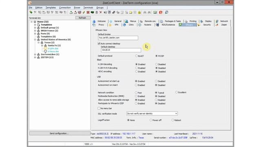The height and width of the screenshot is (147, 261).
Task: Click the red Z toolbar icon
Action: tap(161, 12)
